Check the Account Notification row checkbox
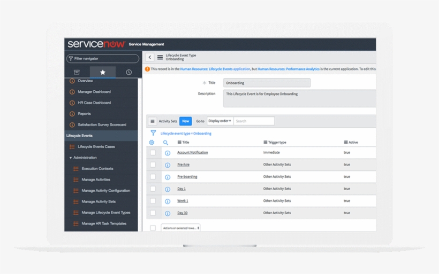Viewport: 439px width, 274px height. click(153, 153)
